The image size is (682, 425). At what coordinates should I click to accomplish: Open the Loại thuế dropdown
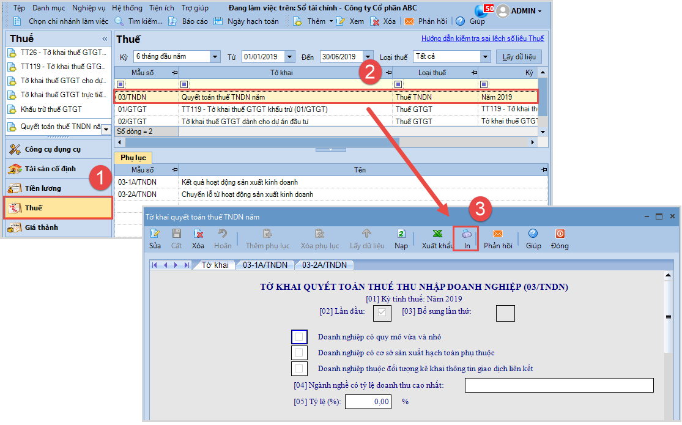(x=485, y=57)
